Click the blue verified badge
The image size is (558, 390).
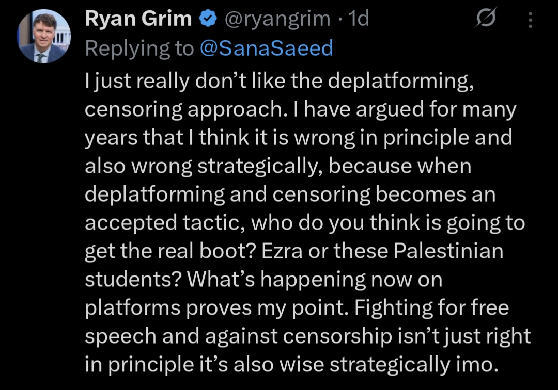point(208,19)
